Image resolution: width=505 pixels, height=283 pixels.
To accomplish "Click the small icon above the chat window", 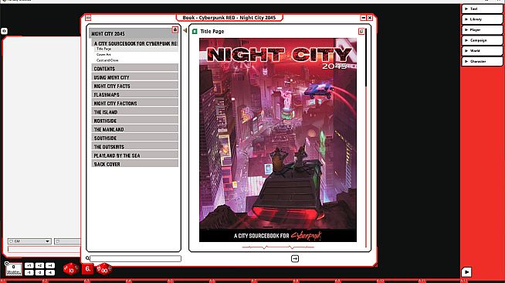I will tap(4, 31).
